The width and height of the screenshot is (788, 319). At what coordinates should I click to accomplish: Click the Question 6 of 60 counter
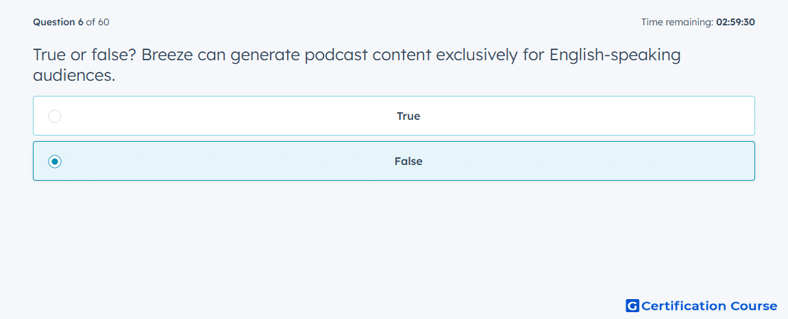click(71, 22)
